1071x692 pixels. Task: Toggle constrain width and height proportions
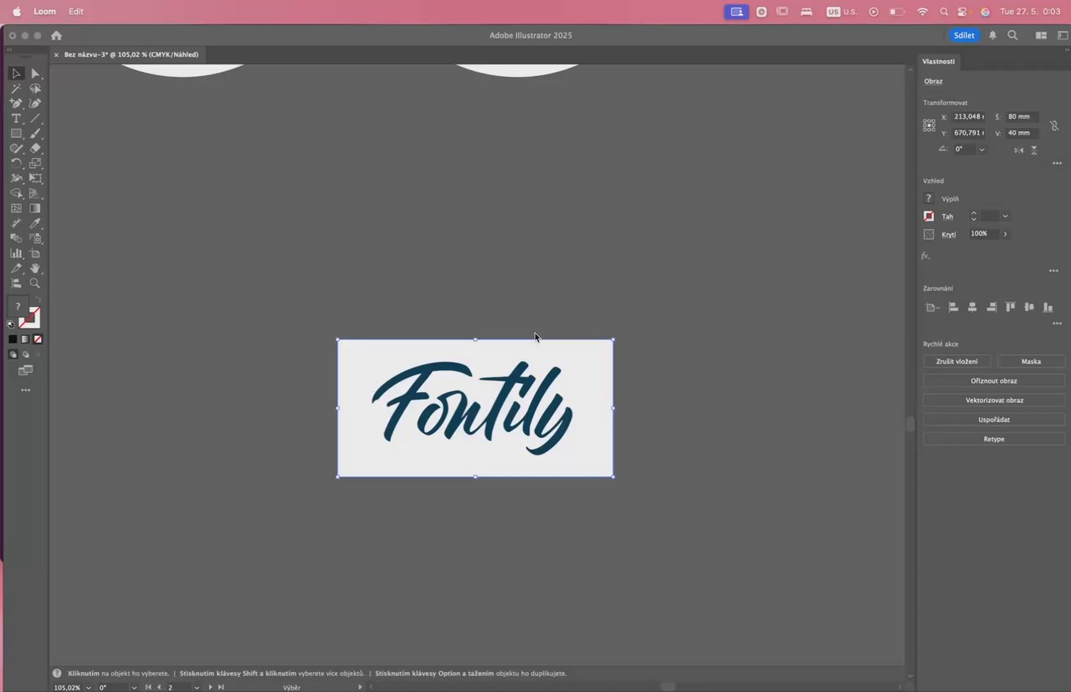click(x=1054, y=125)
